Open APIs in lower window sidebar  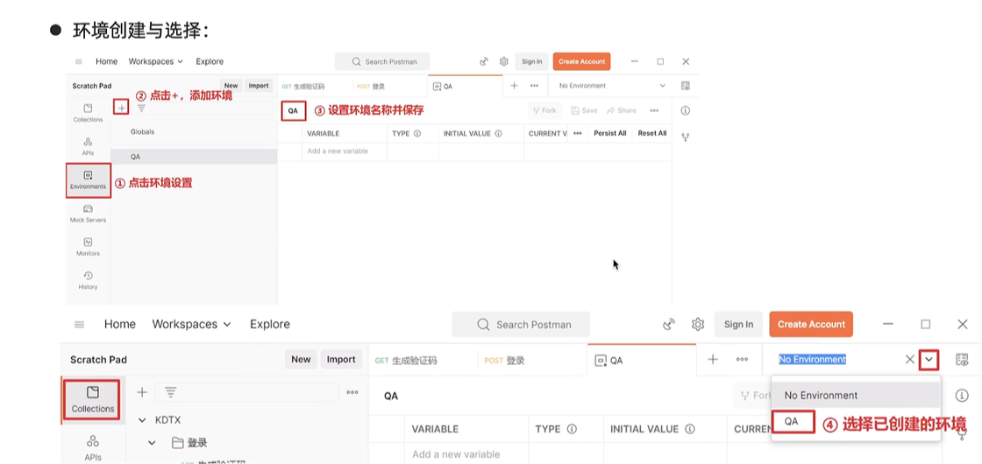click(x=93, y=448)
